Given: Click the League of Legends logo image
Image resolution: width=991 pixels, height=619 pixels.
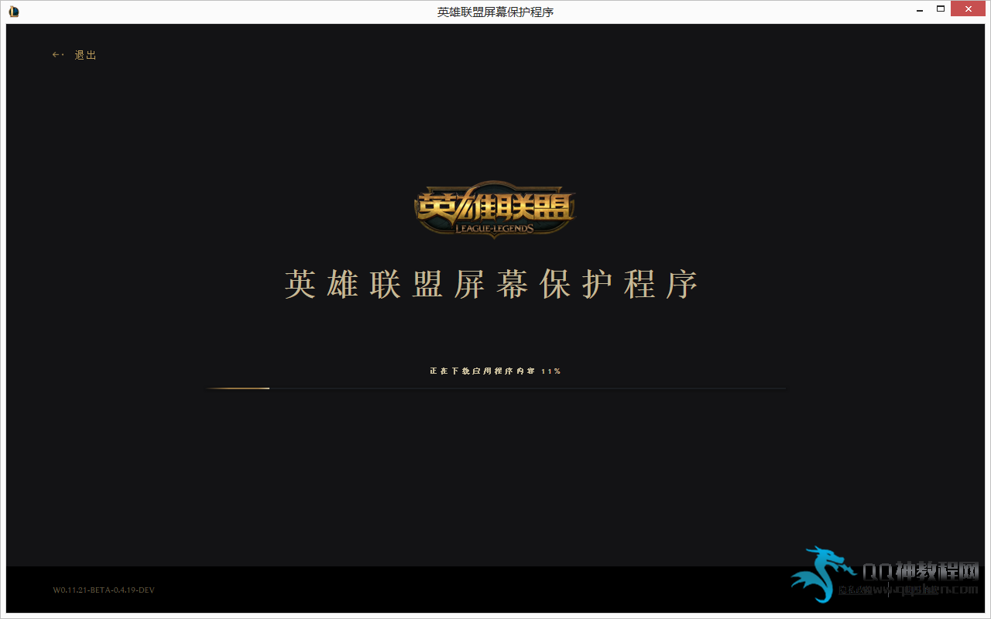Looking at the screenshot, I should coord(495,209).
